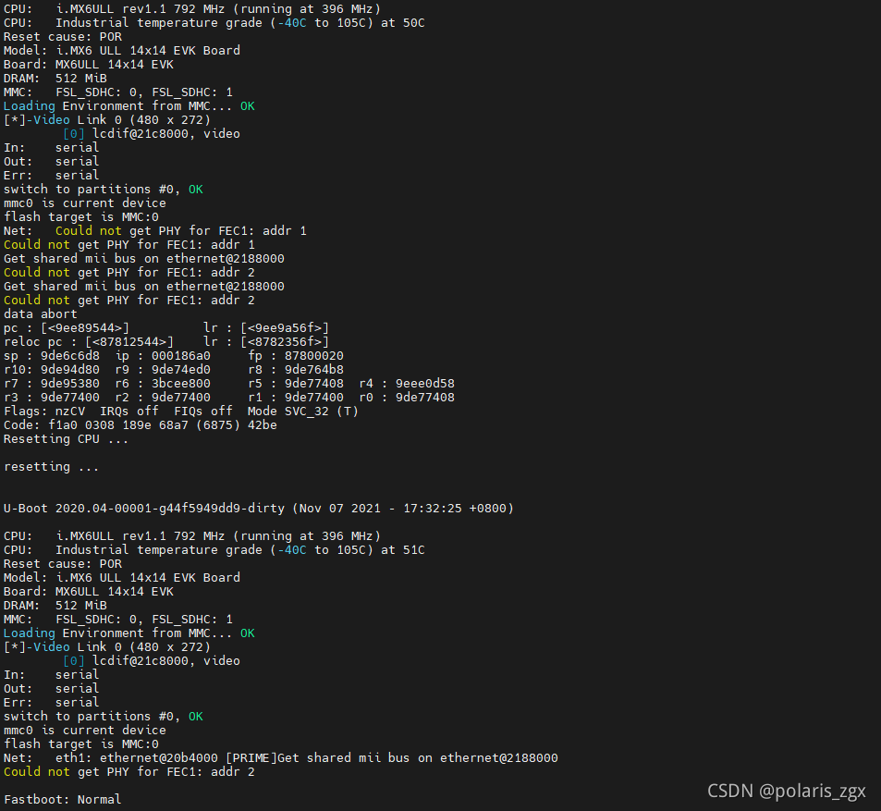The image size is (881, 811).
Task: Click the first green OK after 'from MMC...'
Action: tap(247, 105)
